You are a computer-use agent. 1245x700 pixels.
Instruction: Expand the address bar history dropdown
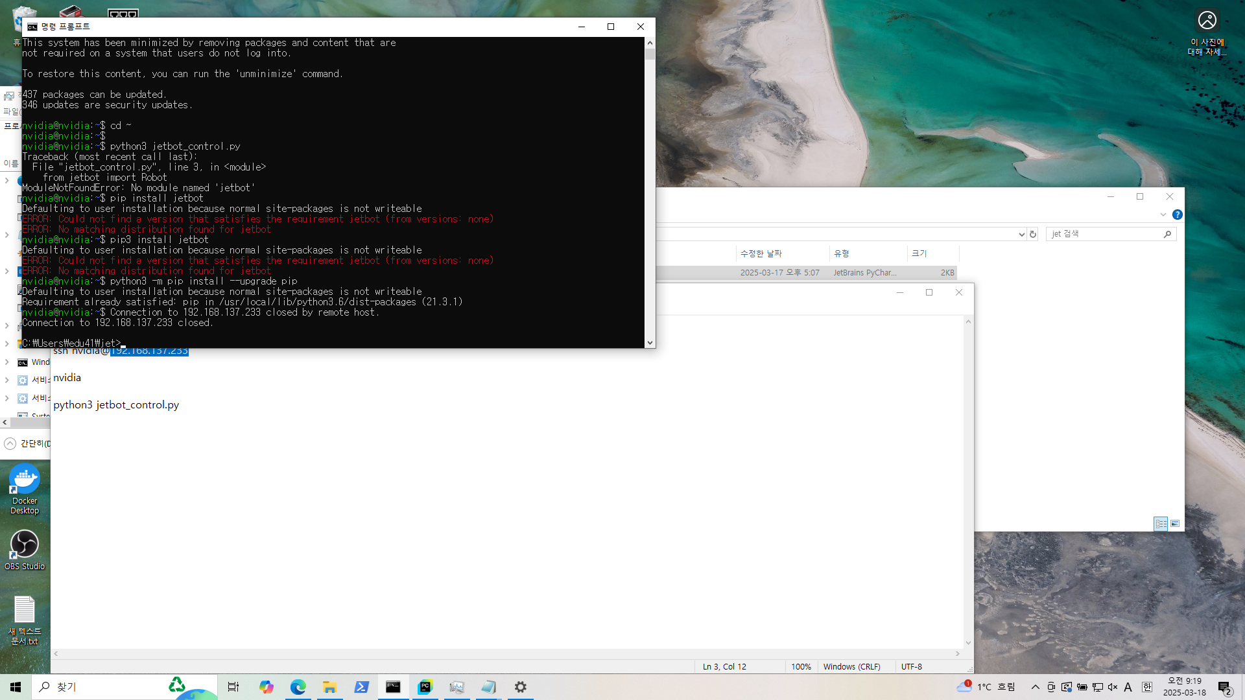[x=1022, y=234]
